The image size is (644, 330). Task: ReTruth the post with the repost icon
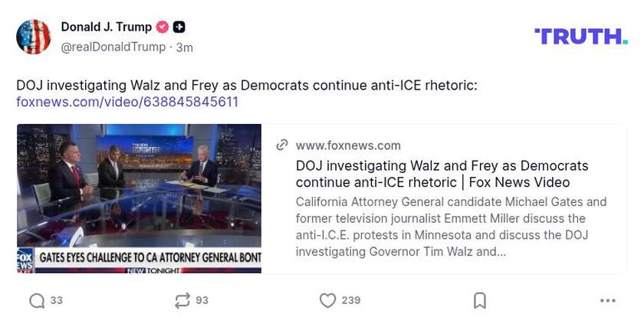click(182, 301)
